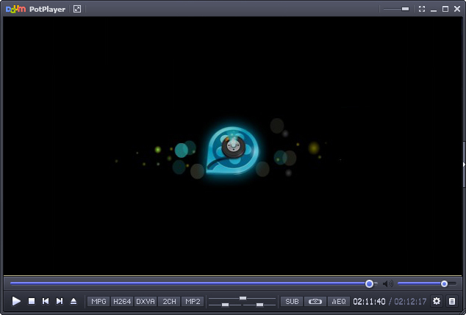Stop playback with the Stop button
Viewport: 466px width, 315px height.
[x=32, y=301]
